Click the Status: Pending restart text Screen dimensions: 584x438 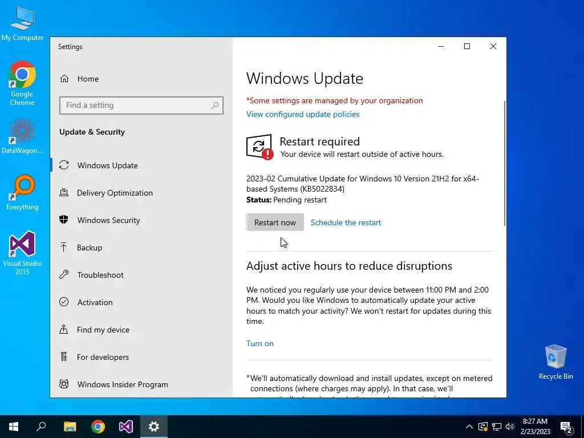(x=286, y=200)
